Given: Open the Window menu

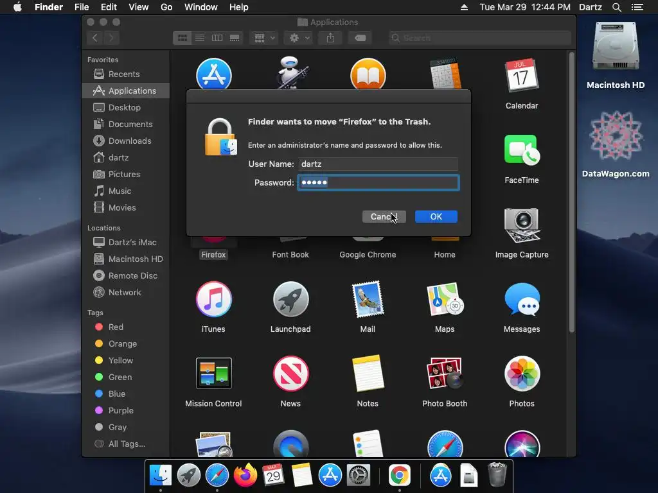Looking at the screenshot, I should (201, 7).
